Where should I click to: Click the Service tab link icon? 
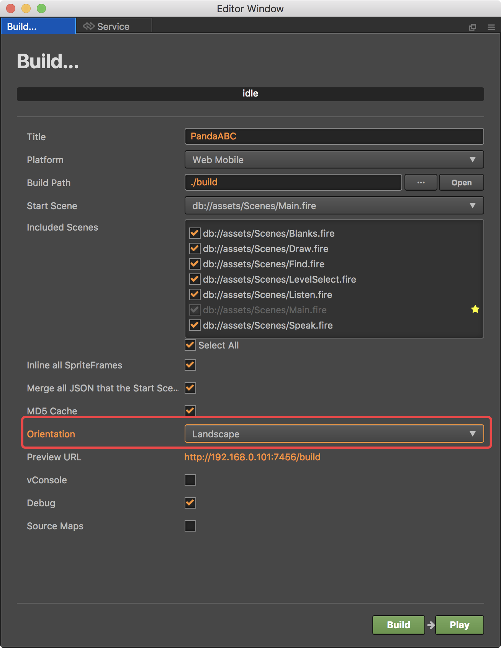pos(88,26)
